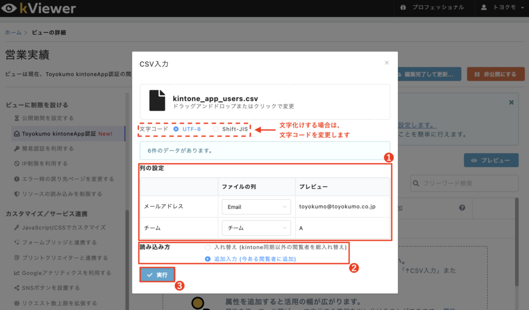Screen dimensions: 529x310
Task: Click key icon beside 簡易認証を利用する
Action: 16,149
